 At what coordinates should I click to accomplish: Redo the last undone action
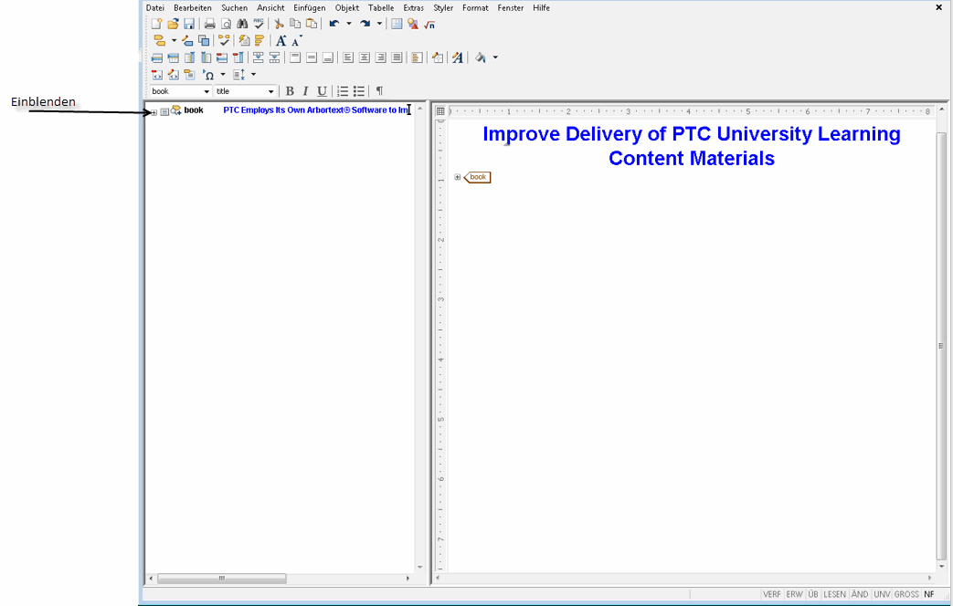pyautogui.click(x=365, y=25)
